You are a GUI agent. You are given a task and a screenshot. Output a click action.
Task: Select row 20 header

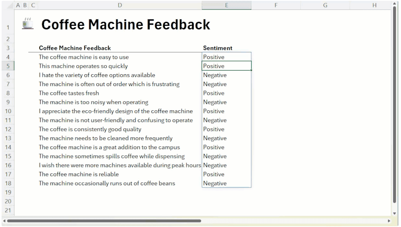8,201
